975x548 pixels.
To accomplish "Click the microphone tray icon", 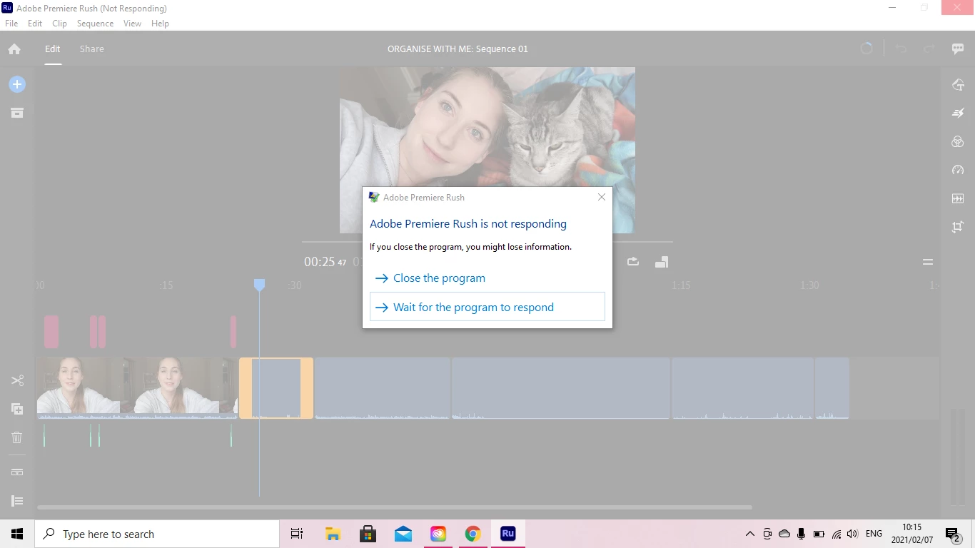I will coord(802,534).
